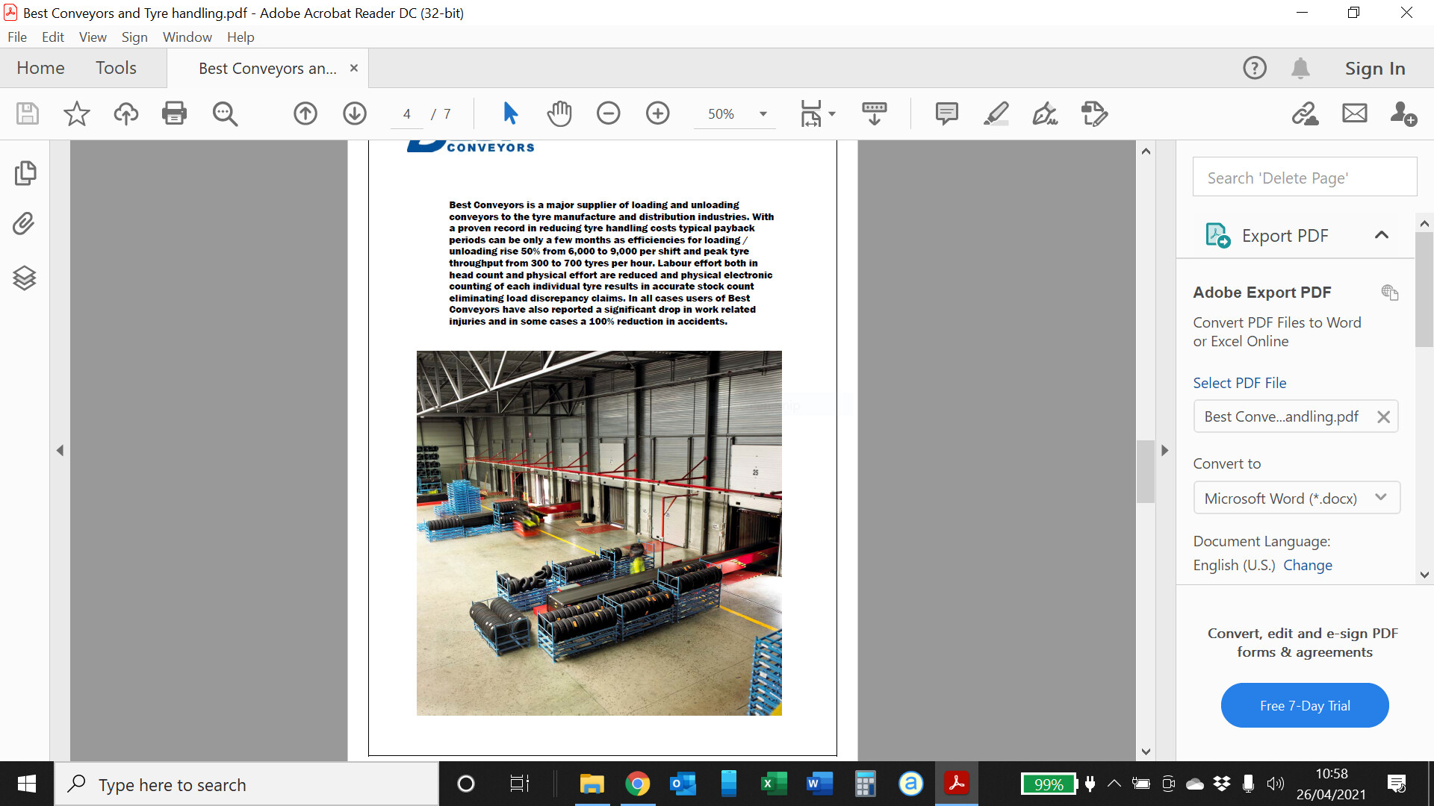Image resolution: width=1434 pixels, height=806 pixels.
Task: Switch to the Tools tab
Action: 116,68
